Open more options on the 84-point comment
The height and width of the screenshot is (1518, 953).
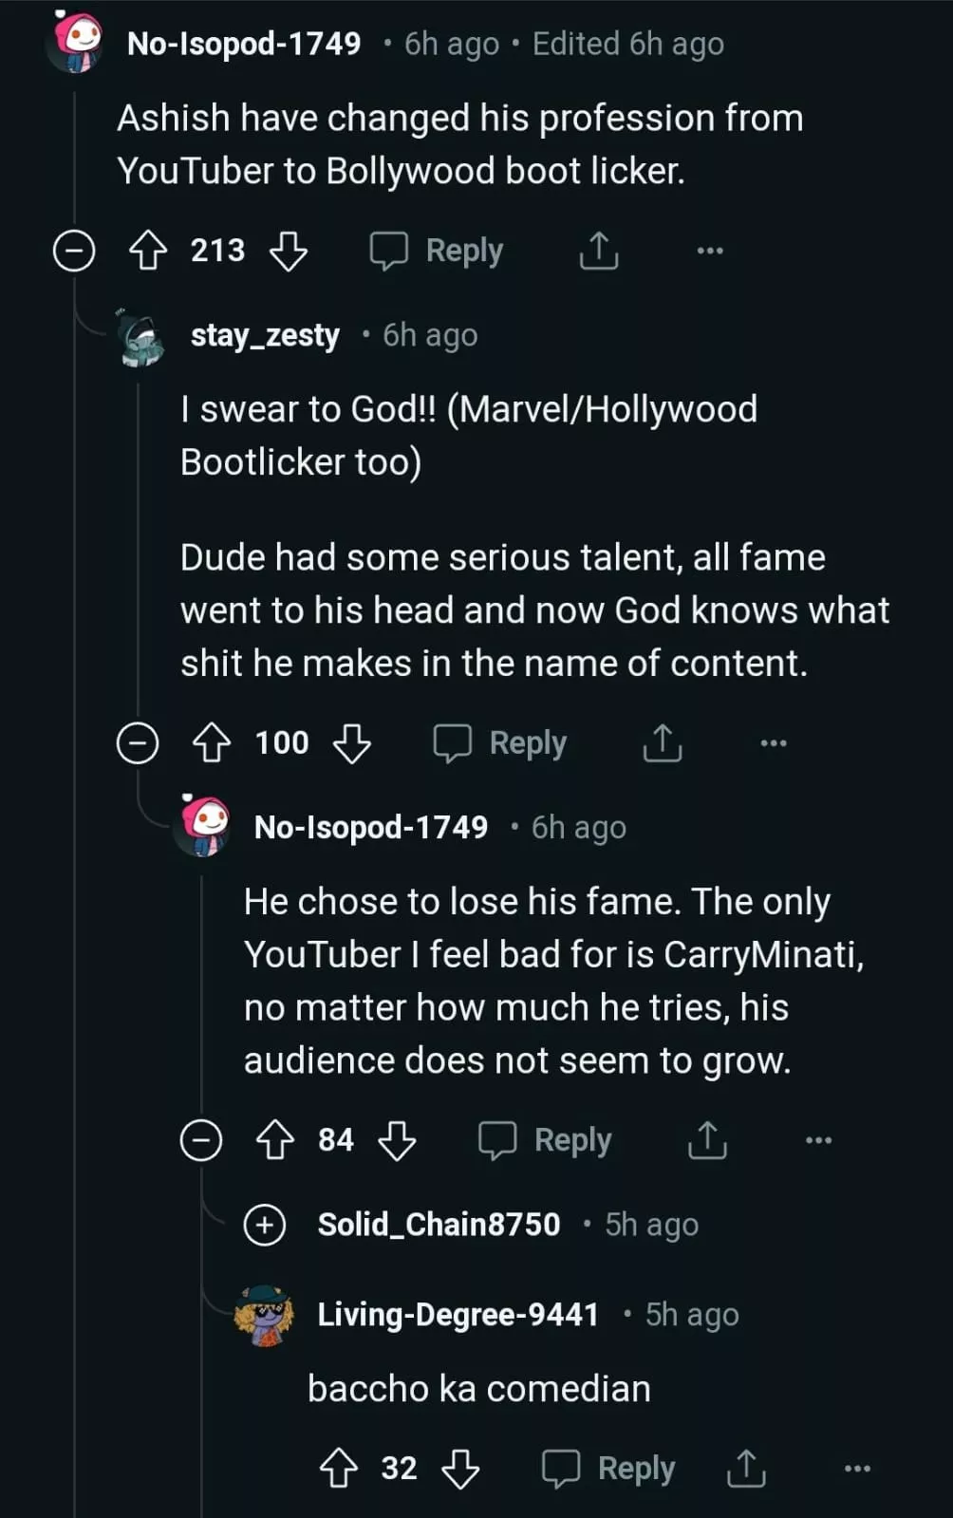[x=817, y=1140]
